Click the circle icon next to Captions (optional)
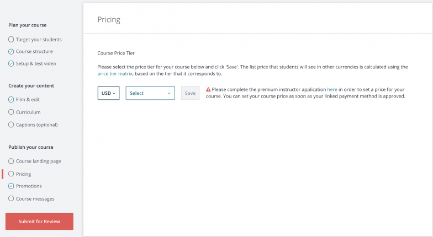 [11, 125]
